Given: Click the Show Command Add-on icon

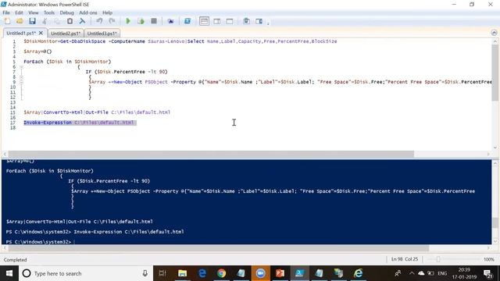Looking at the screenshot, I should click(259, 21).
